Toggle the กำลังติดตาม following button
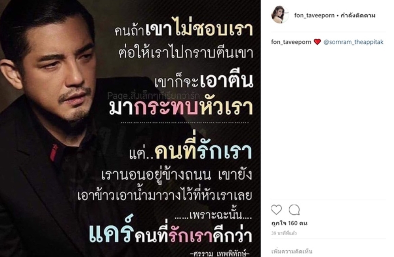 pyautogui.click(x=358, y=15)
